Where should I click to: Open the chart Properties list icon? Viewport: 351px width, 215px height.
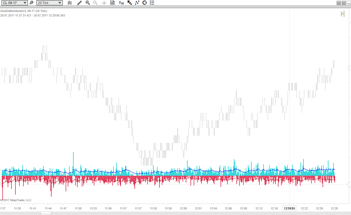pyautogui.click(x=152, y=3)
